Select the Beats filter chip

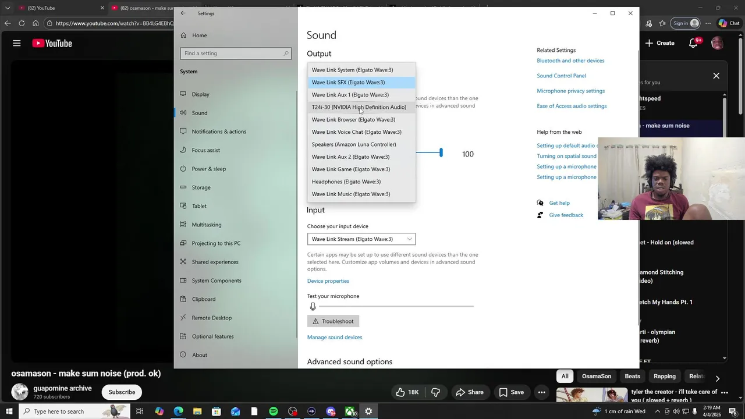point(633,377)
